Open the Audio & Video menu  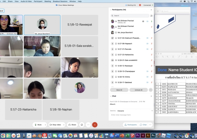coord(26,1)
